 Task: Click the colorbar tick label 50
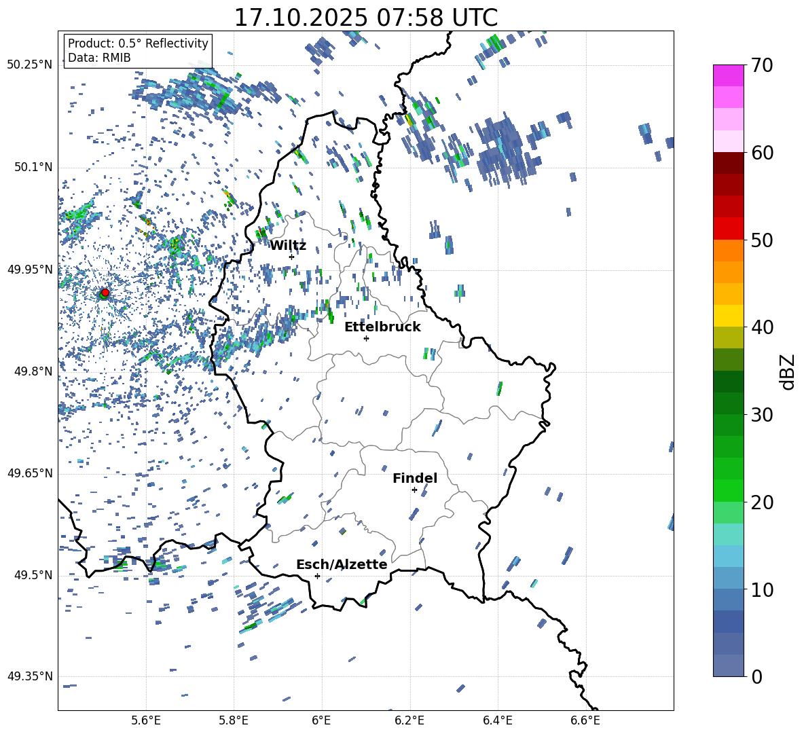click(762, 240)
